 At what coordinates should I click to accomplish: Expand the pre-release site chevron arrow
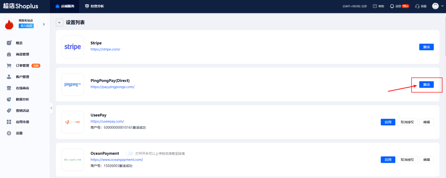44,24
